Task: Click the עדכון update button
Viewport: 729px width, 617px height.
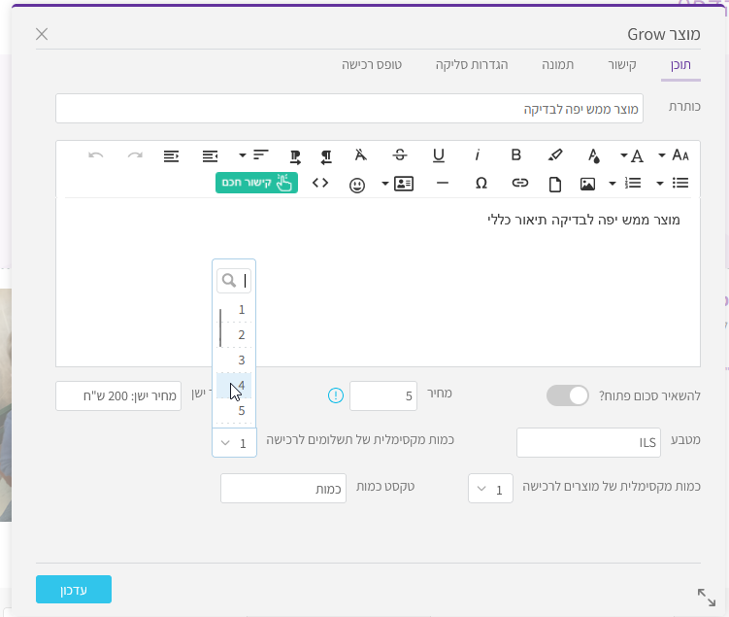Action: (x=74, y=590)
